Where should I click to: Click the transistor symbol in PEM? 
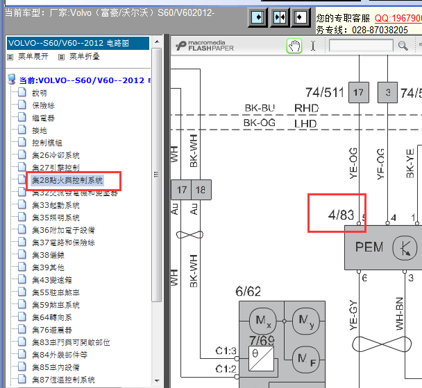pos(405,248)
